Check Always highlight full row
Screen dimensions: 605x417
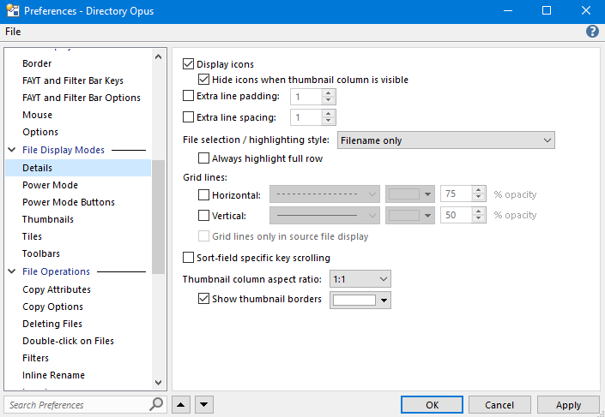(203, 158)
